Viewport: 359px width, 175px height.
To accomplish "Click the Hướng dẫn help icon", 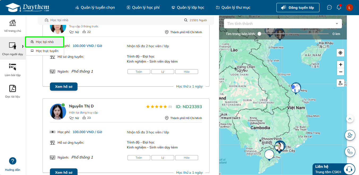I will 12,161.
